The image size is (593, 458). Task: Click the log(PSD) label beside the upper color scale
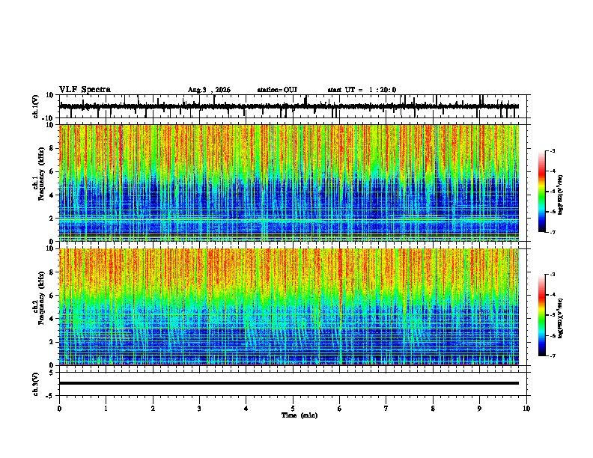(x=562, y=195)
